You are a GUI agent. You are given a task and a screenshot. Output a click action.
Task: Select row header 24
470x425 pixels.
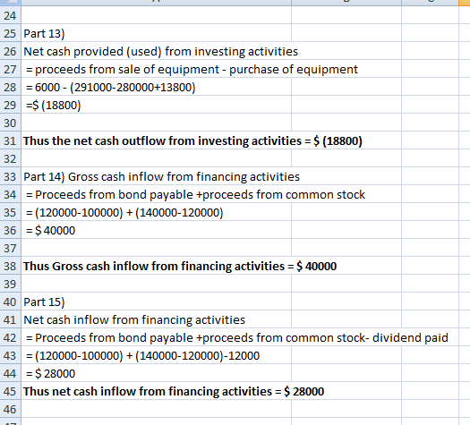(10, 15)
